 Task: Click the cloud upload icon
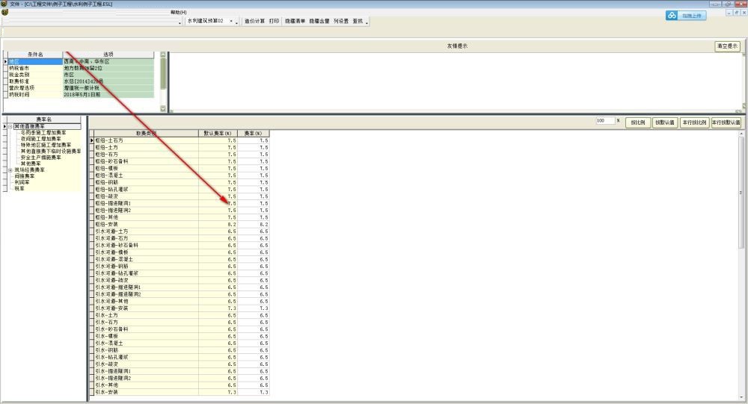[x=672, y=15]
